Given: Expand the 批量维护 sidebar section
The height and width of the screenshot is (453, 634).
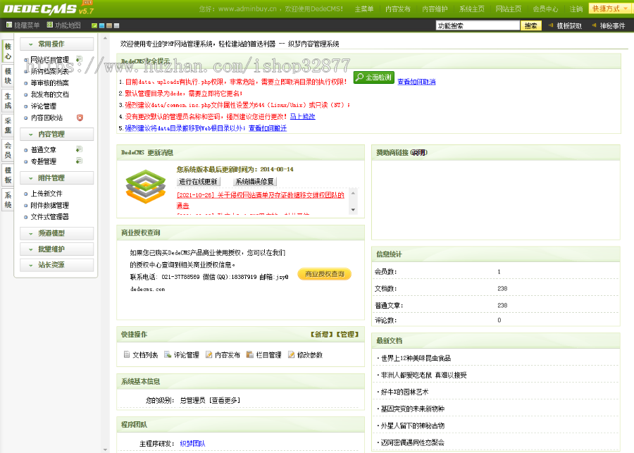Looking at the screenshot, I should [x=56, y=249].
